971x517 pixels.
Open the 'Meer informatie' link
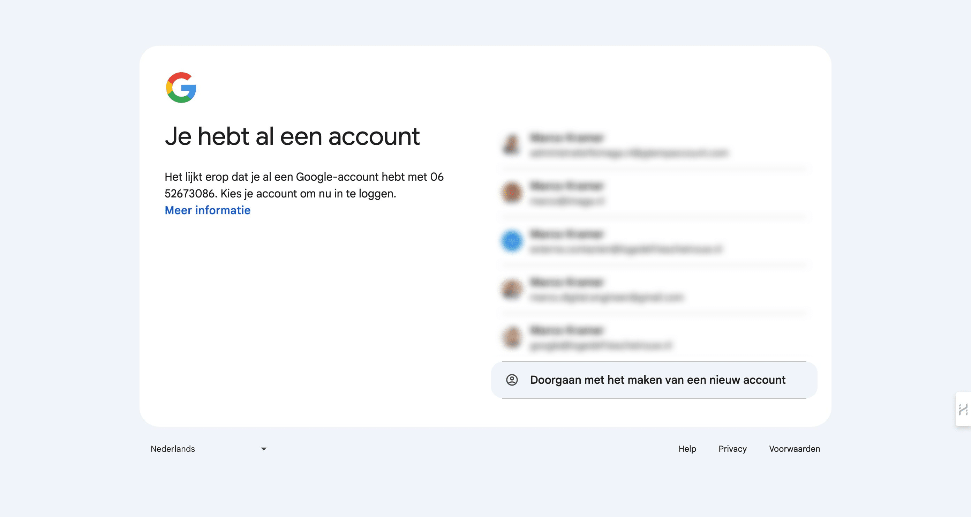point(207,210)
